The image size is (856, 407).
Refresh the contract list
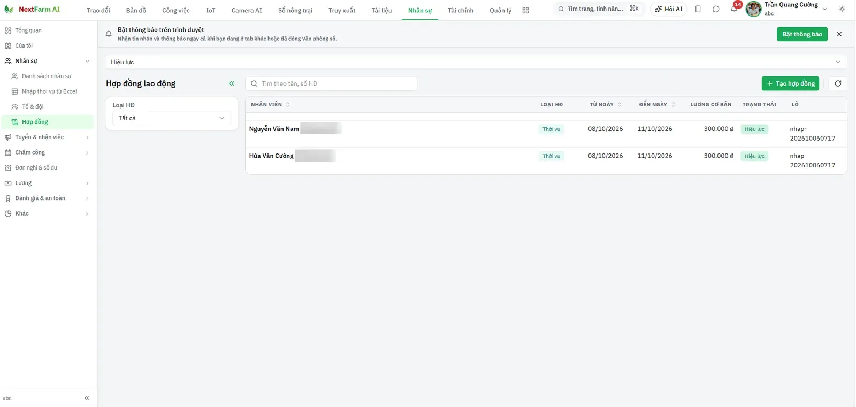coord(838,83)
